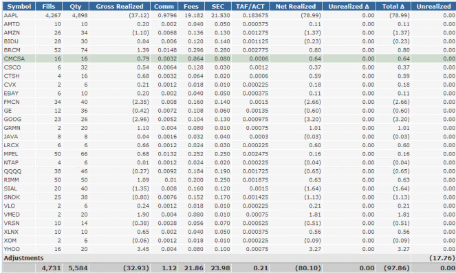Click the Adjustments row label
456x273 pixels.
pos(24,258)
